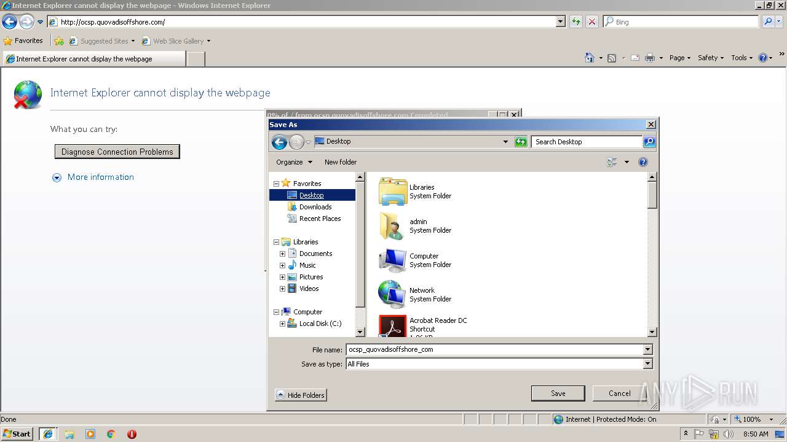Collapse the Libraries tree node
Image resolution: width=787 pixels, height=442 pixels.
(276, 242)
